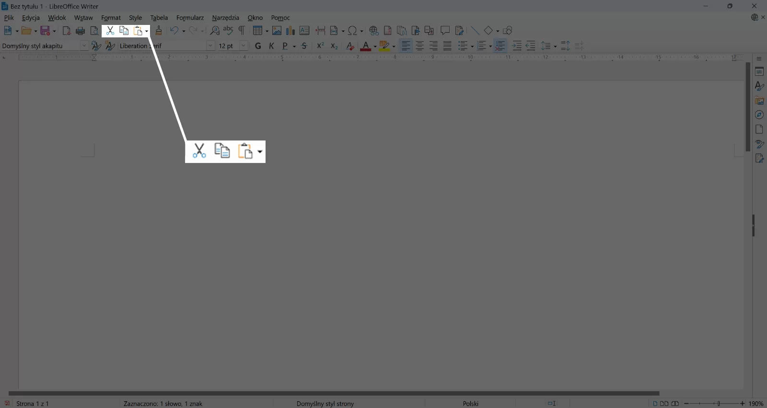Screen dimensions: 767x408
Task: Expand the basic shapes dropdown arrow
Action: click(x=497, y=31)
